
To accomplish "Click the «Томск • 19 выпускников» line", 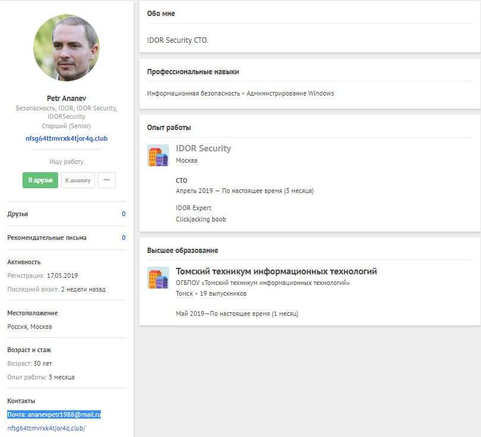I will tap(211, 293).
